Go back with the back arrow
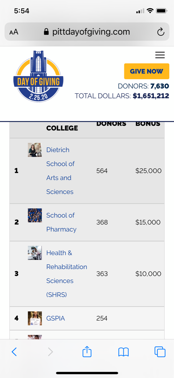This screenshot has height=378, width=174. (14, 352)
